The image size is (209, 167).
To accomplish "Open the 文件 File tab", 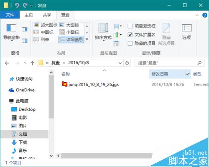I will [x=10, y=15].
